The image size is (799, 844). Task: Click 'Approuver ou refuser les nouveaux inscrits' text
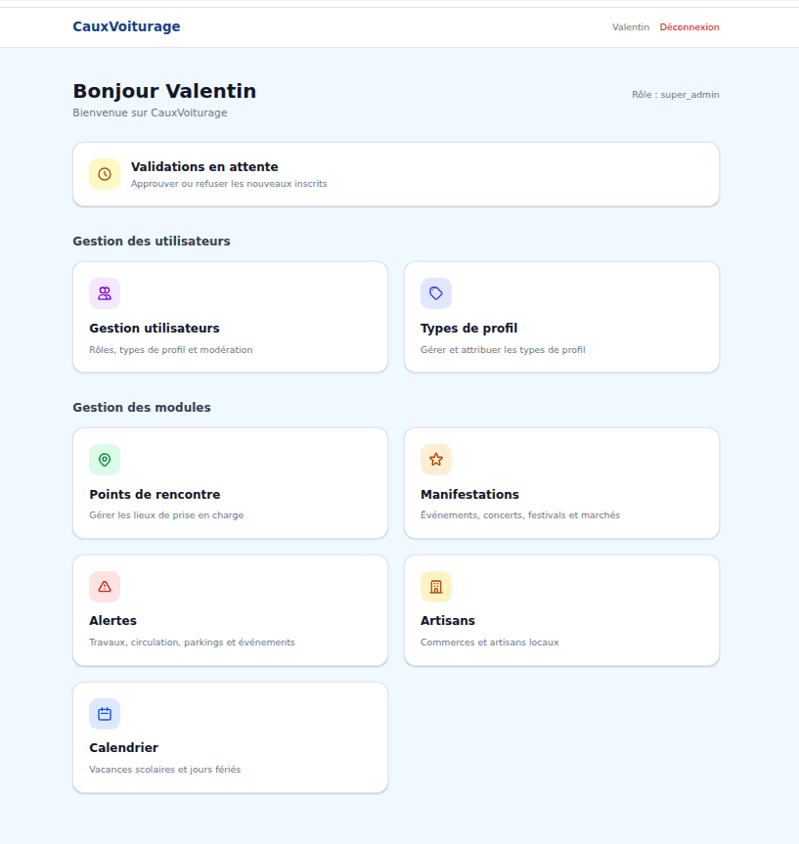(229, 184)
